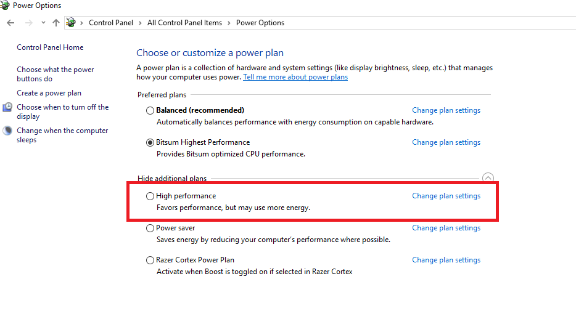Open Control Panel breadcrumb item
This screenshot has height=316, width=576.
coord(111,23)
